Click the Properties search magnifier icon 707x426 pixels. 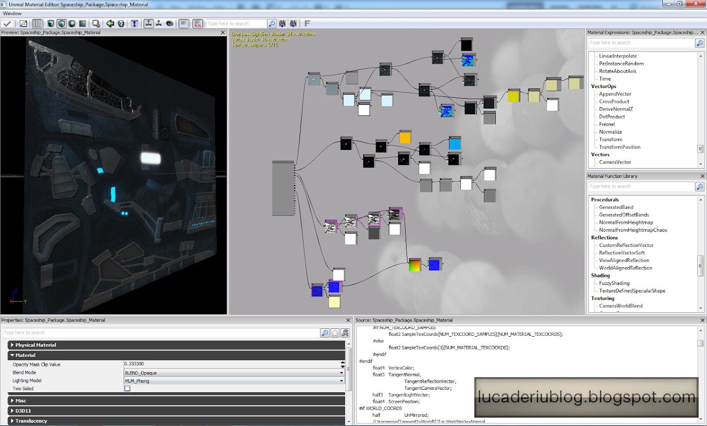click(325, 333)
